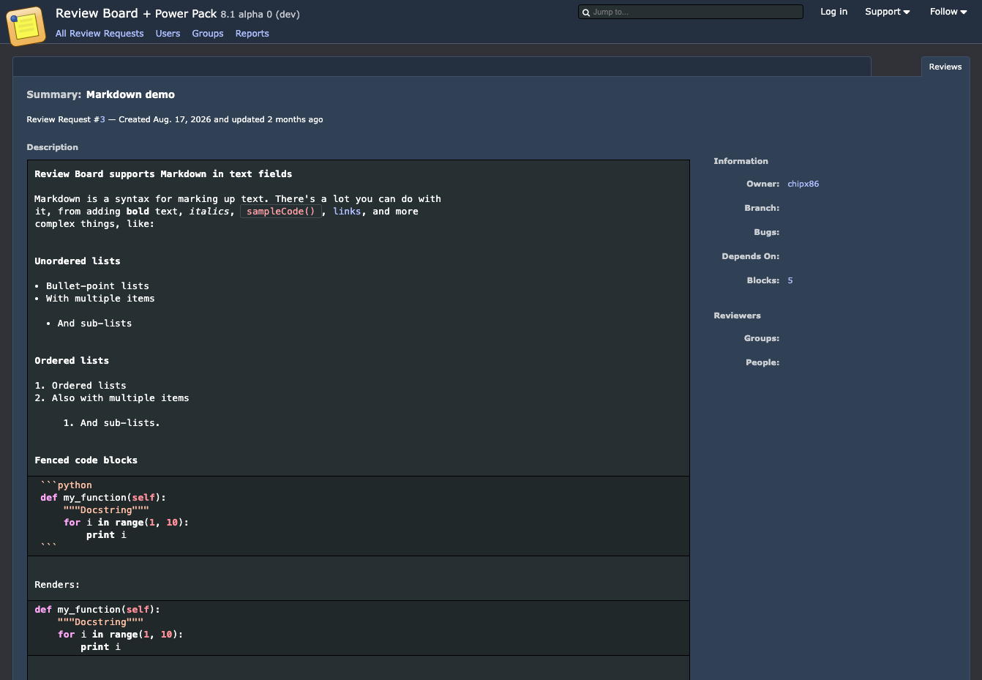The image size is (982, 680).
Task: Open the Log in page
Action: pos(833,12)
